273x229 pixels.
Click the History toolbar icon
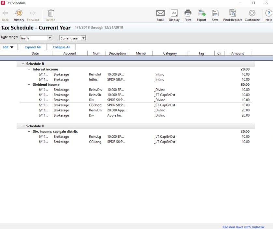(19, 13)
